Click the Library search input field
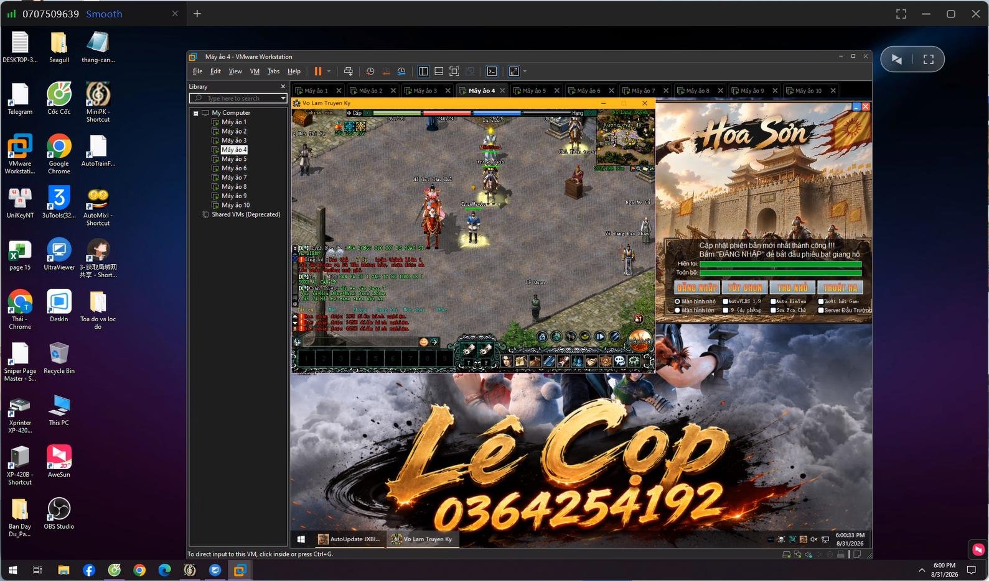The height and width of the screenshot is (581, 989). point(240,98)
